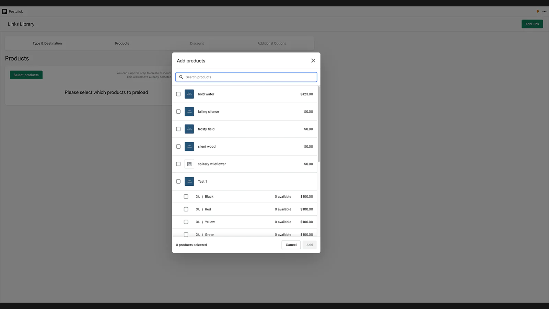Click the 0 products selected text
Image resolution: width=549 pixels, height=309 pixels.
click(x=191, y=245)
